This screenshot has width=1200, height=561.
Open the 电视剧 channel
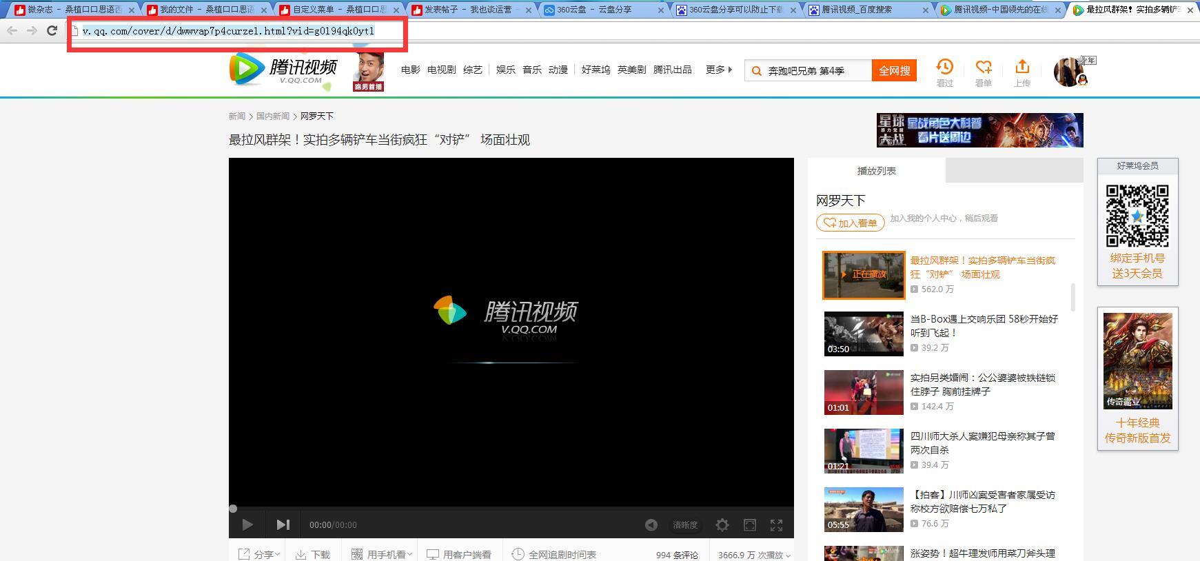tap(441, 70)
